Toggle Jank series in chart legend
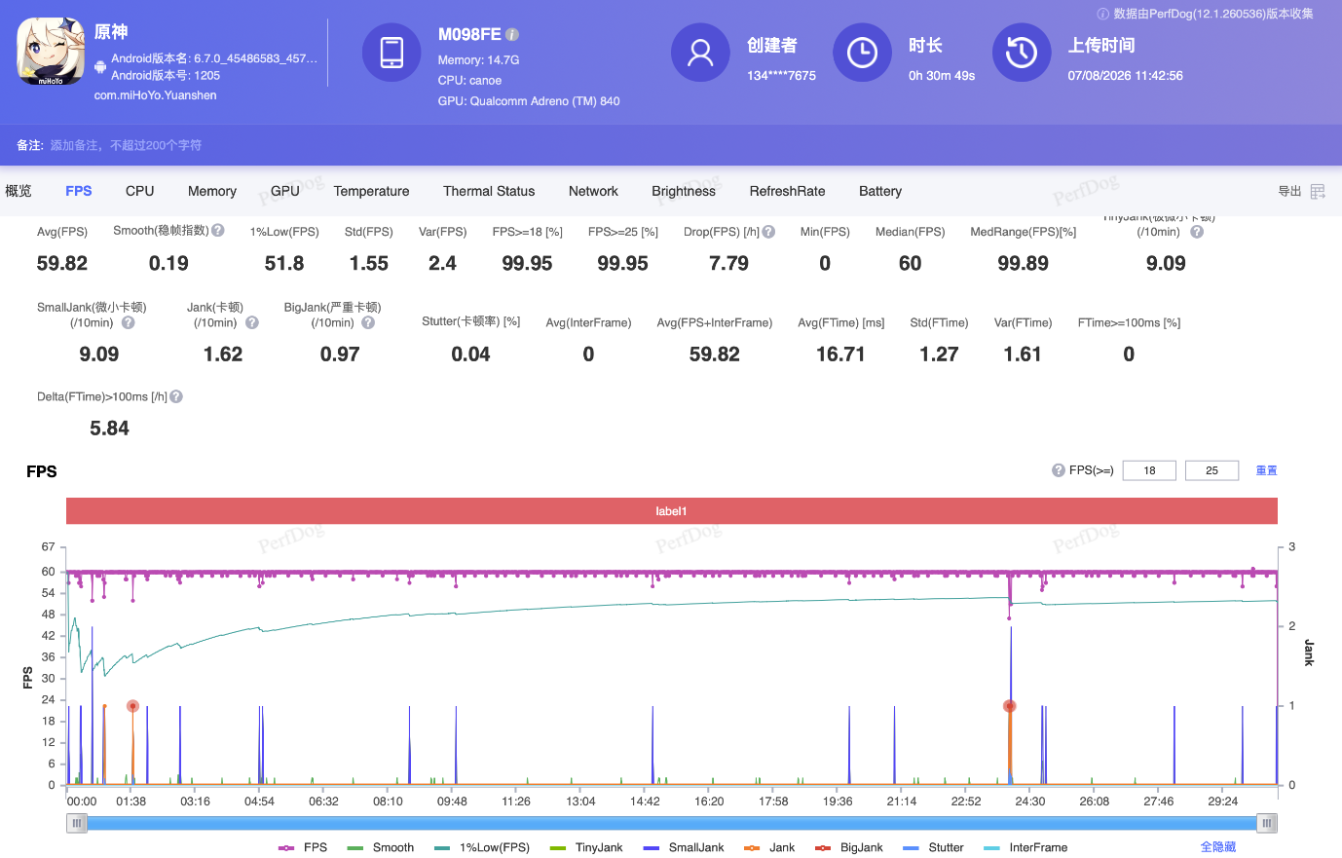This screenshot has width=1342, height=858. pos(769,847)
